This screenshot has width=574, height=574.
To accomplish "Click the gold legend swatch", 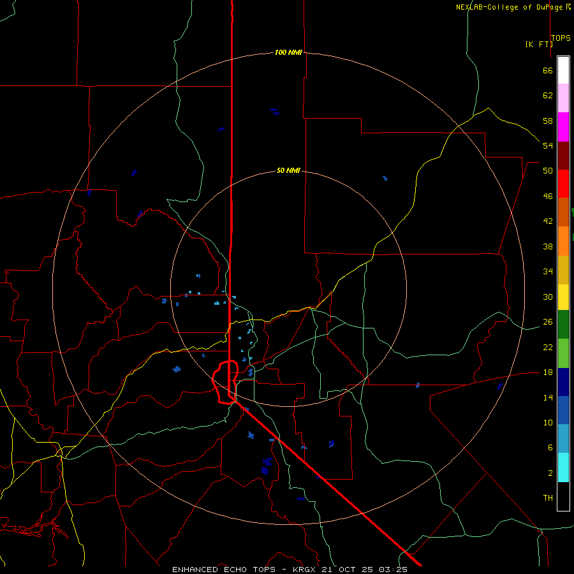I will 563,270.
